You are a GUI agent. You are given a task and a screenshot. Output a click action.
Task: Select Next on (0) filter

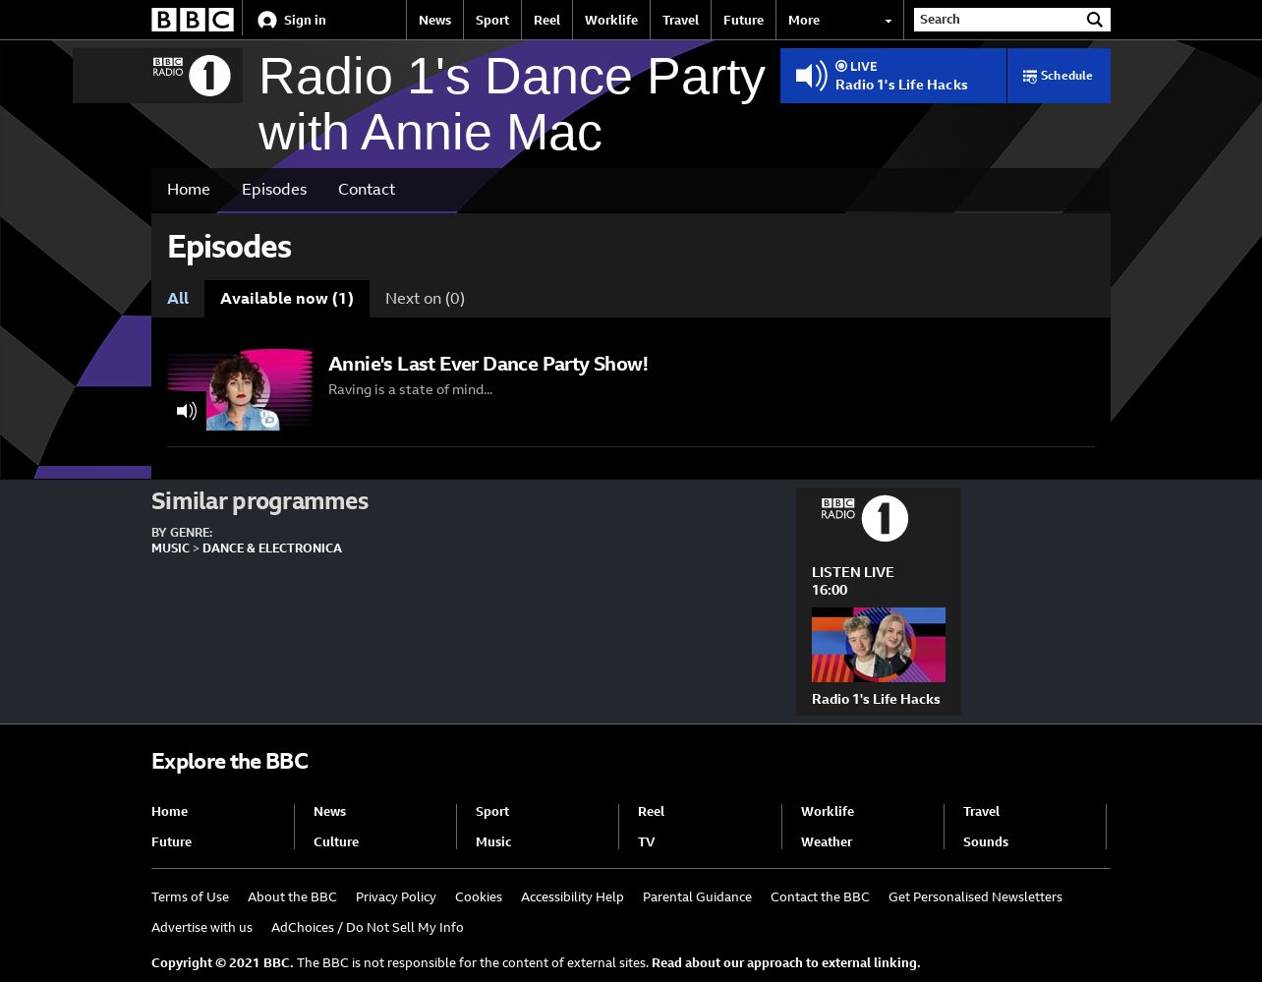click(425, 298)
